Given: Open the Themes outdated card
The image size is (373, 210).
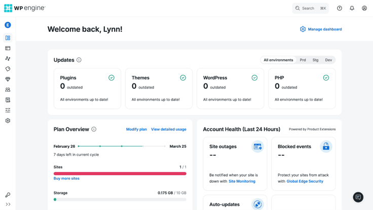Looking at the screenshot, I should coord(159,89).
